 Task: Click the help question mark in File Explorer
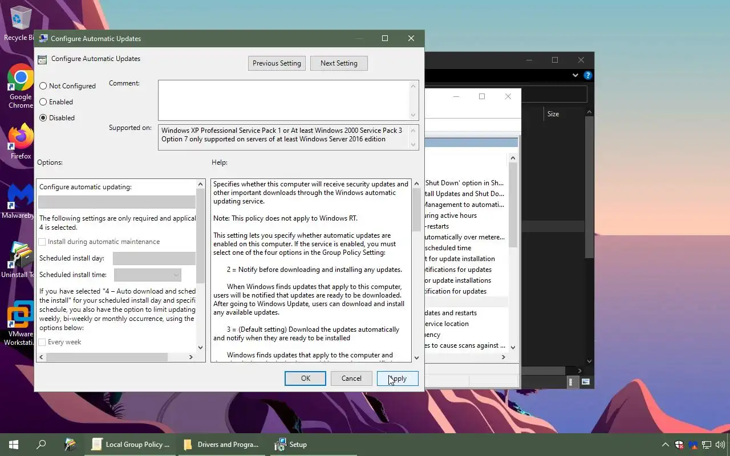tap(588, 75)
